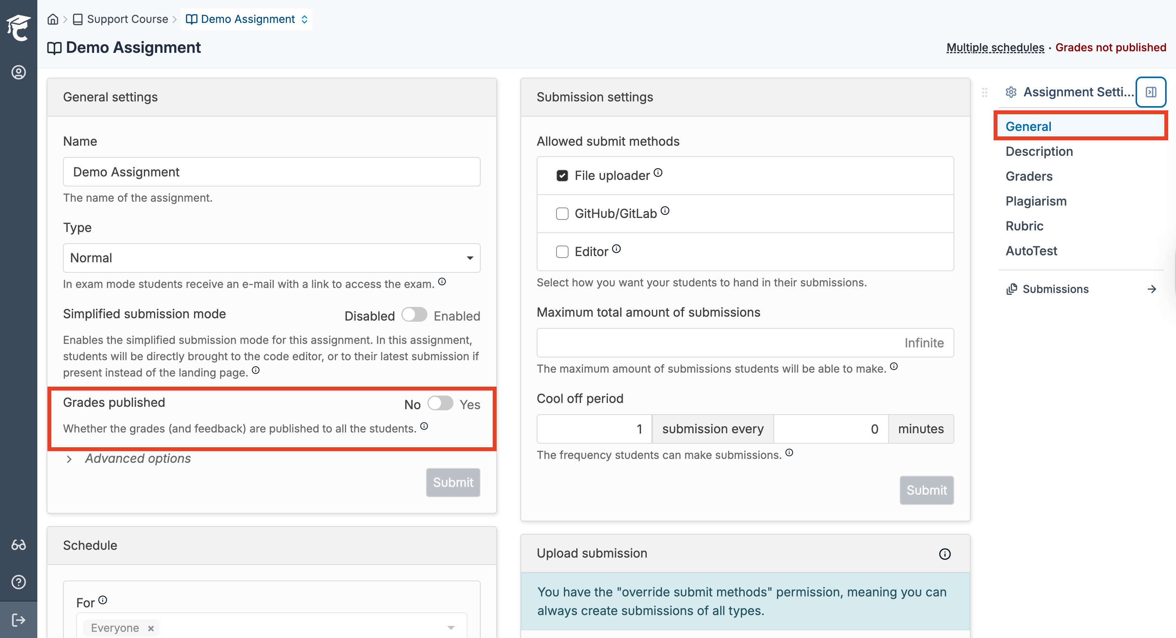Click the glasses icon in sidebar
Image resolution: width=1176 pixels, height=638 pixels.
[x=18, y=544]
